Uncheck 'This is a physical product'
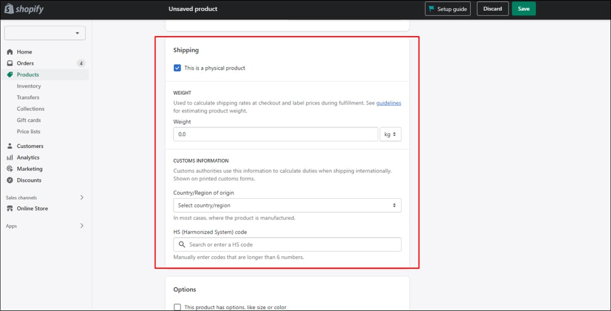The height and width of the screenshot is (311, 611). [x=177, y=68]
